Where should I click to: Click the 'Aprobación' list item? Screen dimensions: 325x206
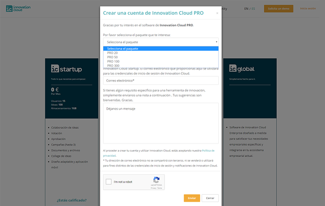pyautogui.click(x=58, y=139)
